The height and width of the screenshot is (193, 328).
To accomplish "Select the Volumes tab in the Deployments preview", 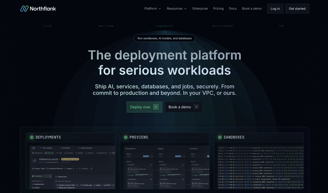I will click(68, 153).
